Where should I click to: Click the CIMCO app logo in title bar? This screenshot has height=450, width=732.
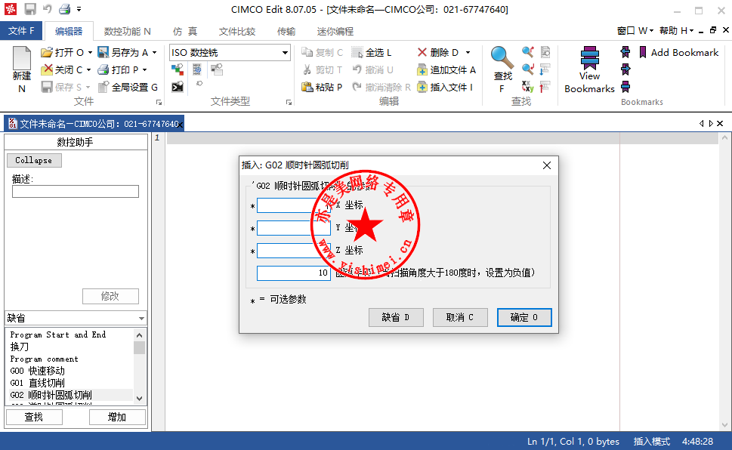pyautogui.click(x=11, y=9)
